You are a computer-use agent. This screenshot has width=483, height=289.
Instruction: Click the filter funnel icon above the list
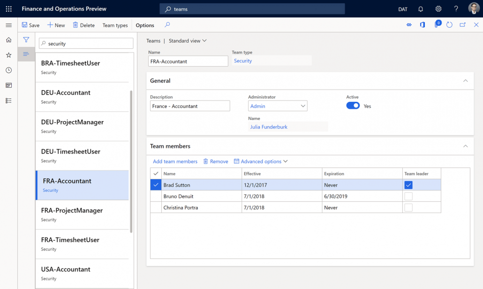coord(26,40)
